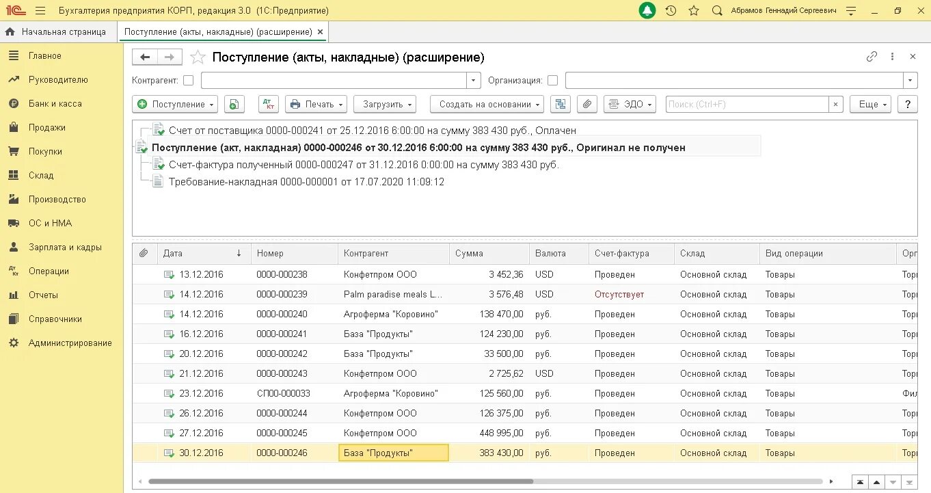Screen dimensions: 931x493
Task: Click user name Абрамов Геннадий Сергеевич
Action: point(783,11)
